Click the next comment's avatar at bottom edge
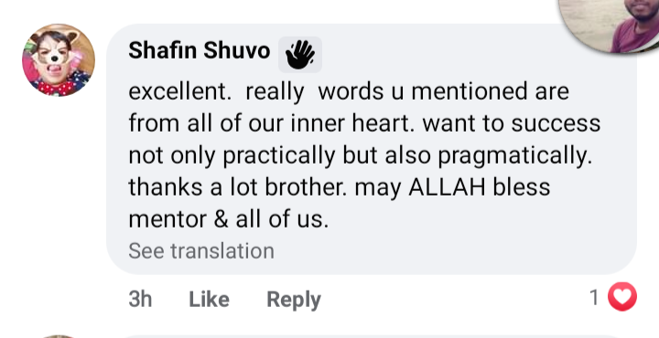 pyautogui.click(x=59, y=336)
